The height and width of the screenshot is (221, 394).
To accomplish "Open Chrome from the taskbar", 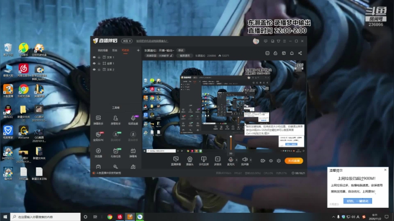I will [110, 217].
